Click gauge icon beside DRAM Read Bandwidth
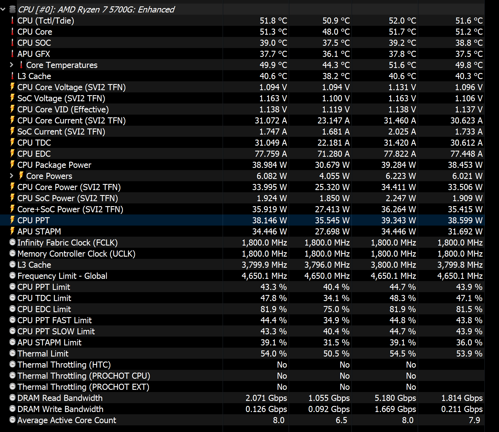 [12, 398]
